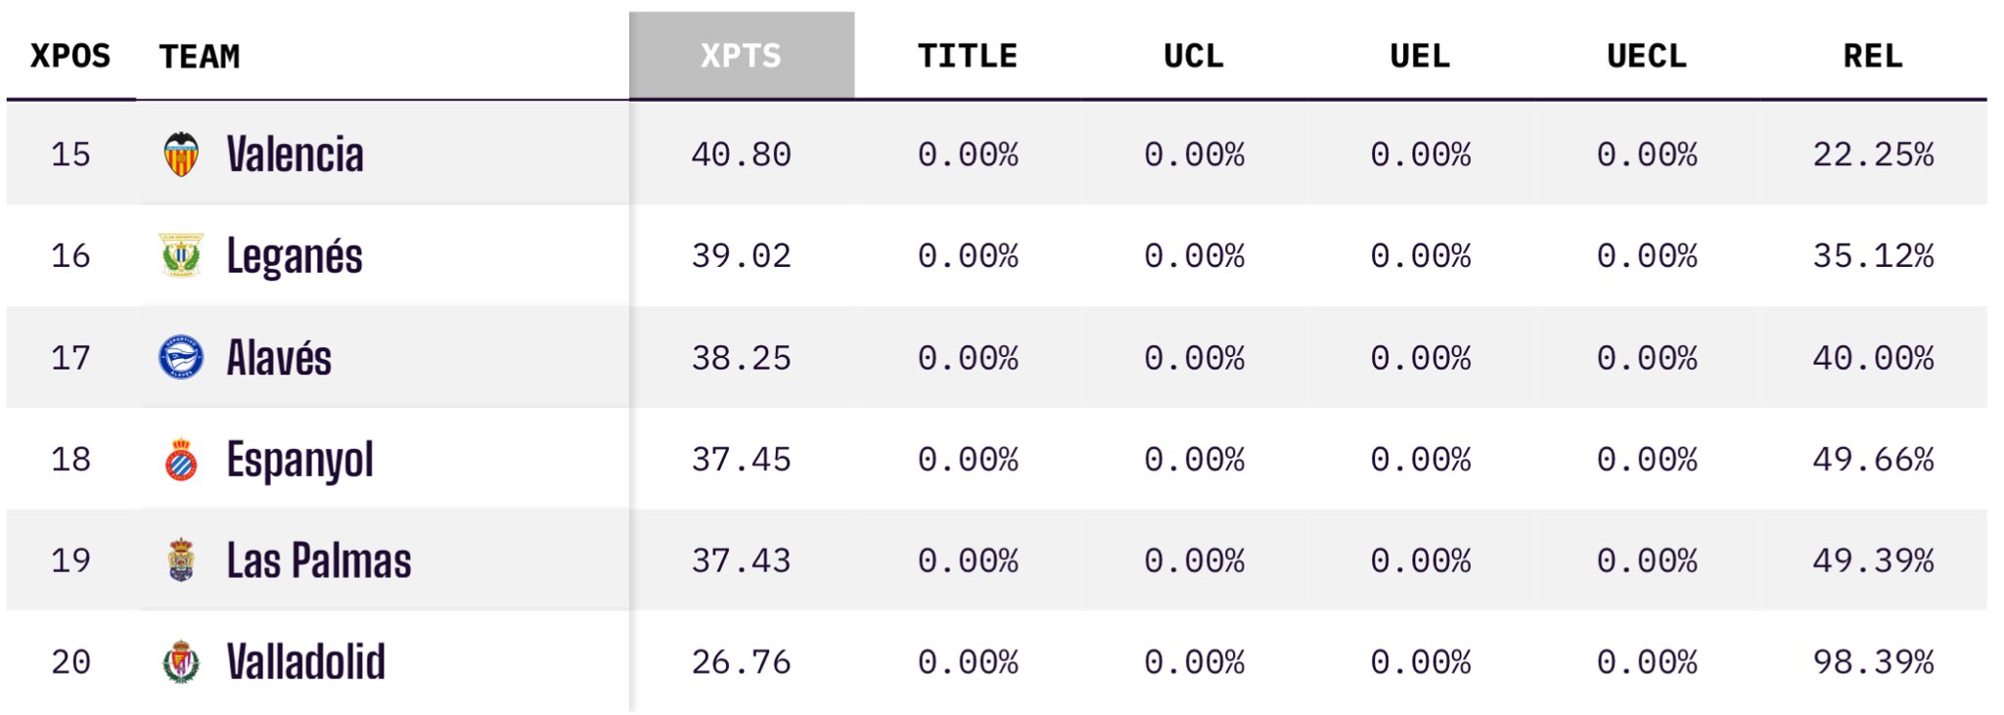This screenshot has width=2004, height=715.
Task: Open the Valencia team name link
Action: 295,155
